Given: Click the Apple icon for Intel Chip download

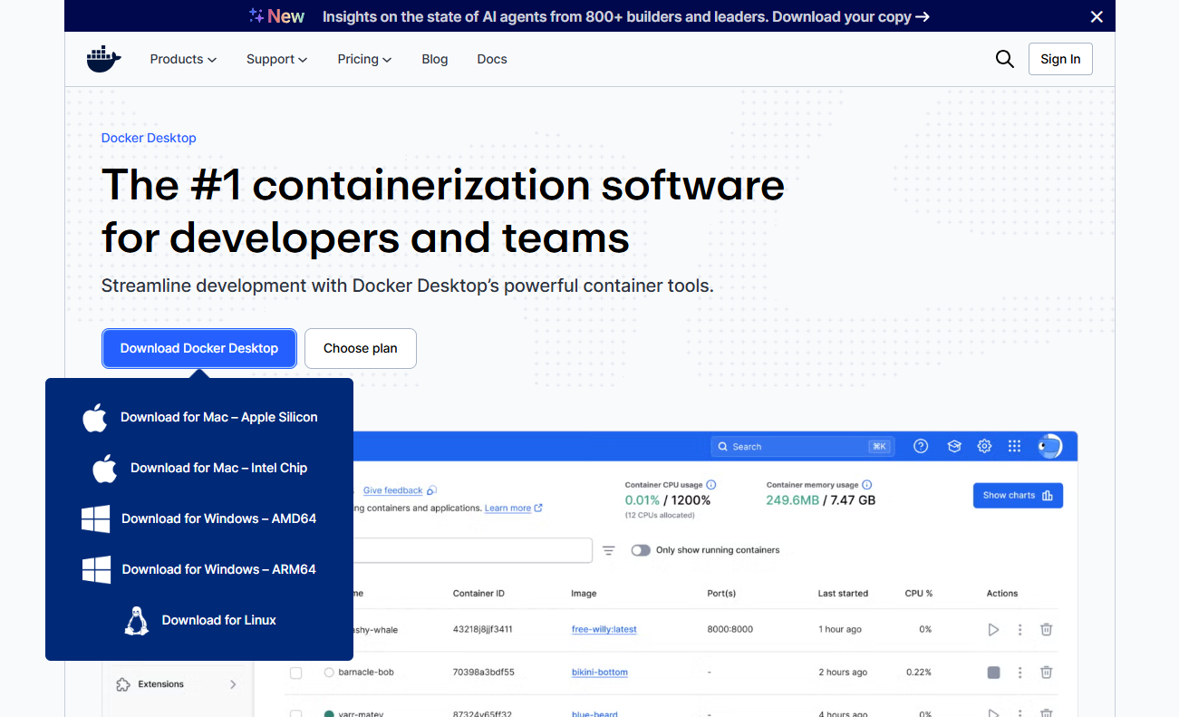Looking at the screenshot, I should coord(105,469).
